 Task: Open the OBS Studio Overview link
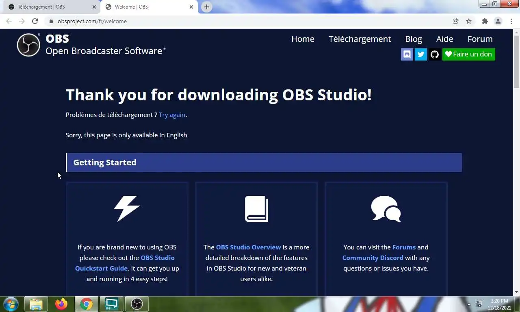point(248,247)
